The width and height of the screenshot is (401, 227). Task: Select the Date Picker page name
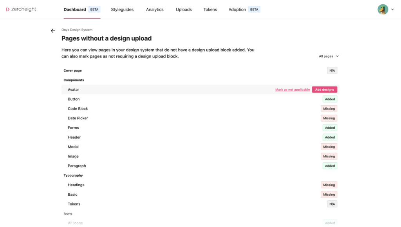[x=78, y=118]
